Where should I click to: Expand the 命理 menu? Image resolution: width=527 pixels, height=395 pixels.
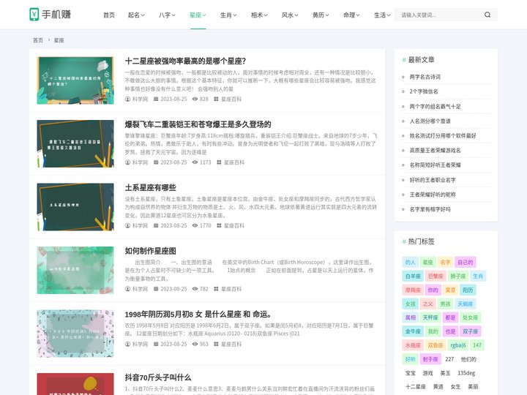pos(351,15)
